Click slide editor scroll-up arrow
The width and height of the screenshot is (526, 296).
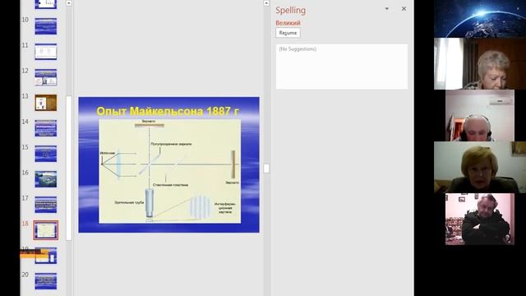[266, 3]
